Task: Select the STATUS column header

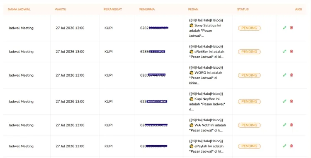Action: (x=243, y=9)
